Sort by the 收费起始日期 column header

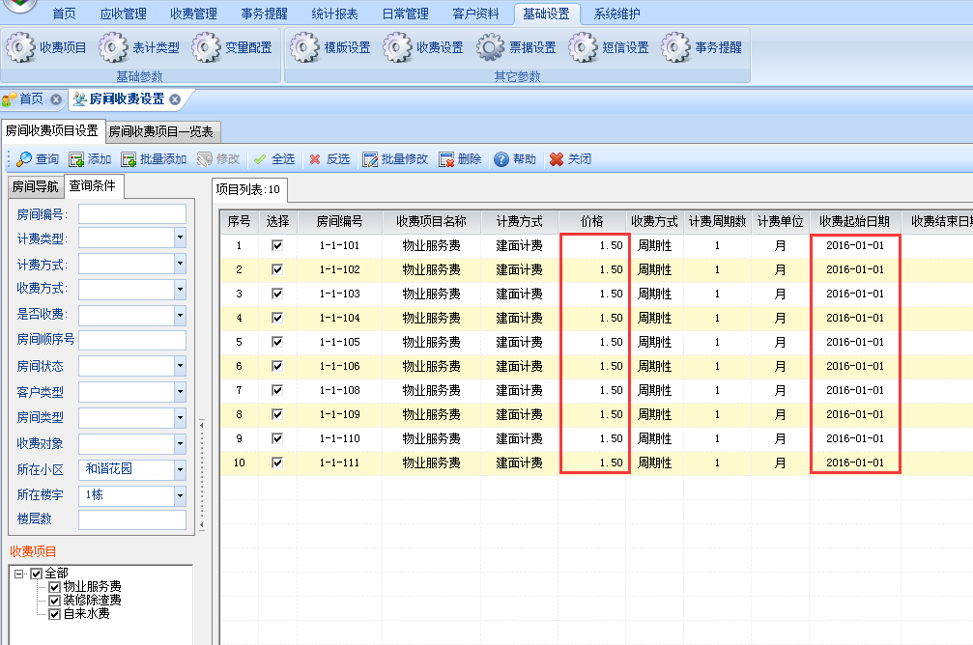coord(854,221)
